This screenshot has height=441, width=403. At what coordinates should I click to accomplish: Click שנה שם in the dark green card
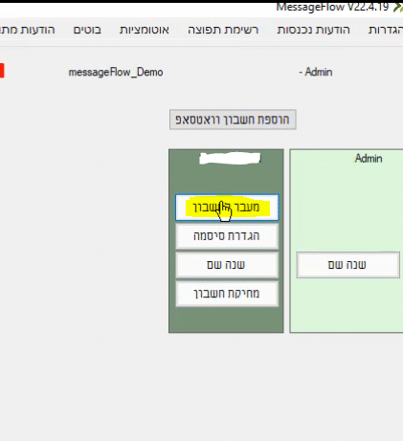pos(227,265)
